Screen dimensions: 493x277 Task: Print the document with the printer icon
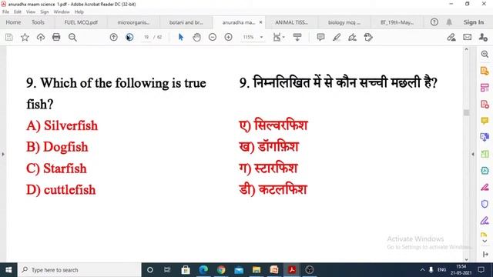pyautogui.click(x=56, y=38)
